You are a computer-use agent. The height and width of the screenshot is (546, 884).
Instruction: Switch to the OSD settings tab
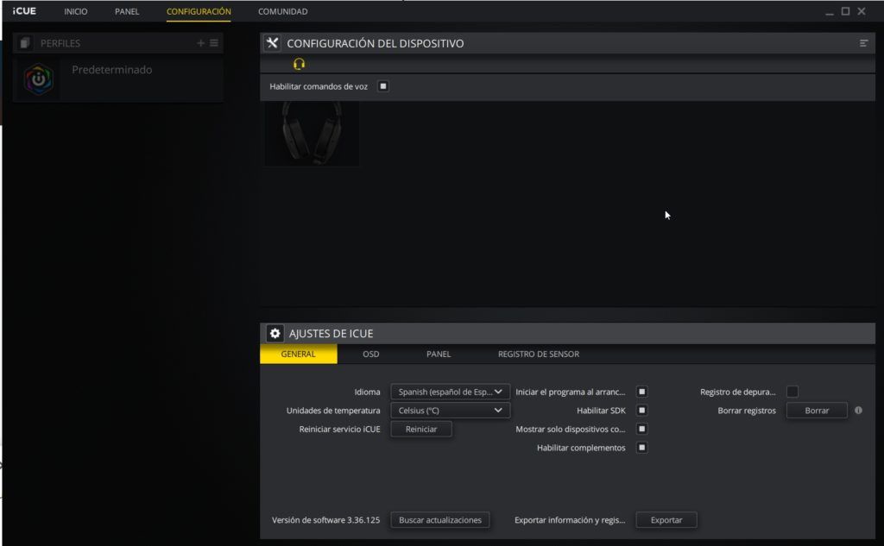pos(371,354)
